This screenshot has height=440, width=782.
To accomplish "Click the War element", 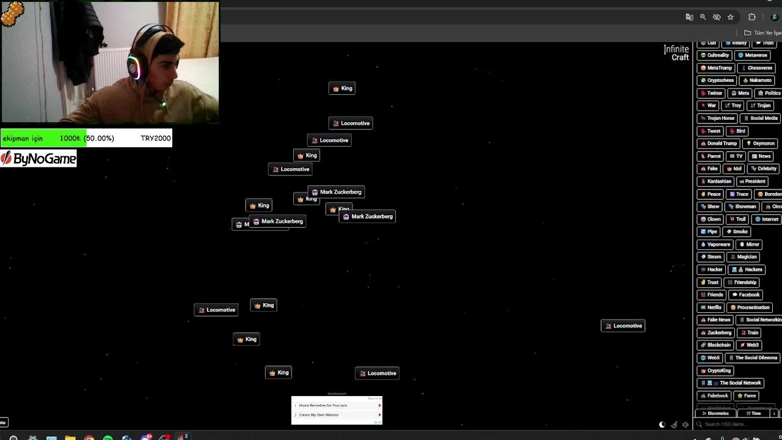I will [709, 106].
